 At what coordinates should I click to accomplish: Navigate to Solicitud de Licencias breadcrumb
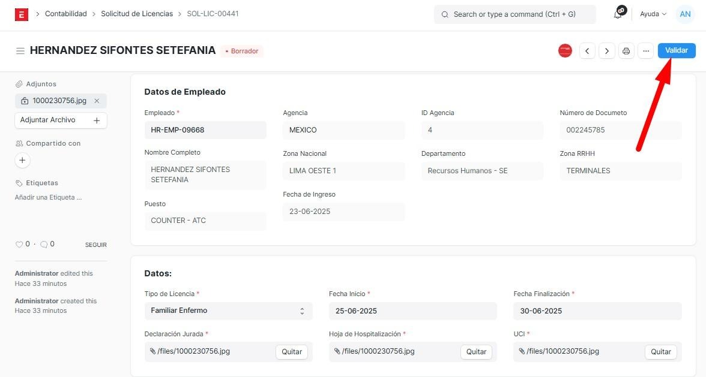137,14
